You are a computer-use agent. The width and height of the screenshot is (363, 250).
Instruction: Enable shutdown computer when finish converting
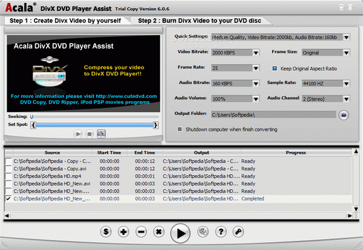tap(180, 129)
